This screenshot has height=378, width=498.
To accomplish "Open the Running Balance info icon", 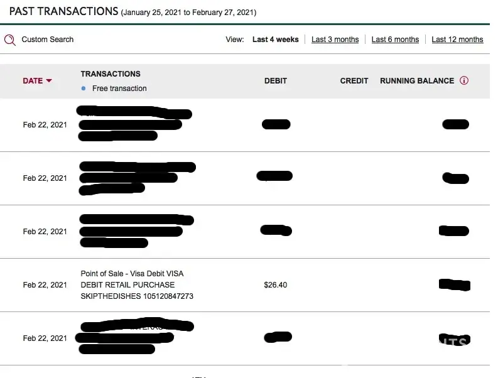I will (464, 80).
